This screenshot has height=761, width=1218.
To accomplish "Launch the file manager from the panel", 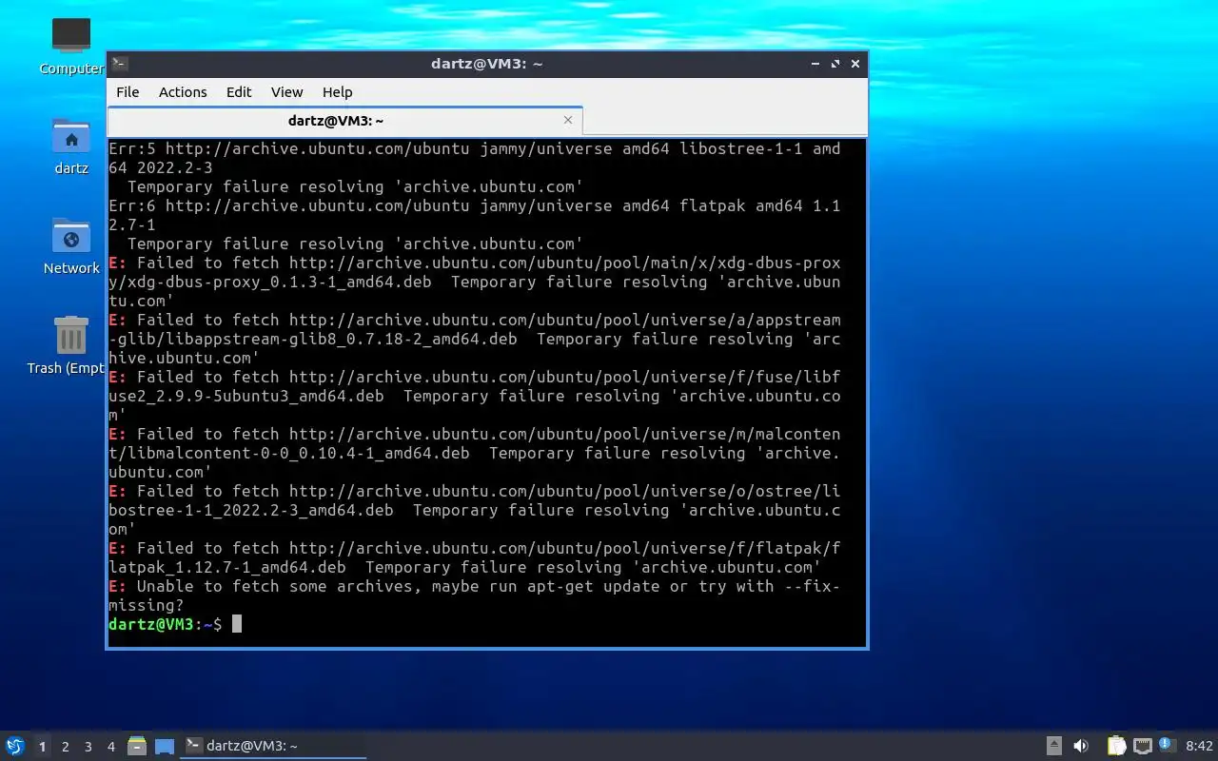I will pos(137,746).
